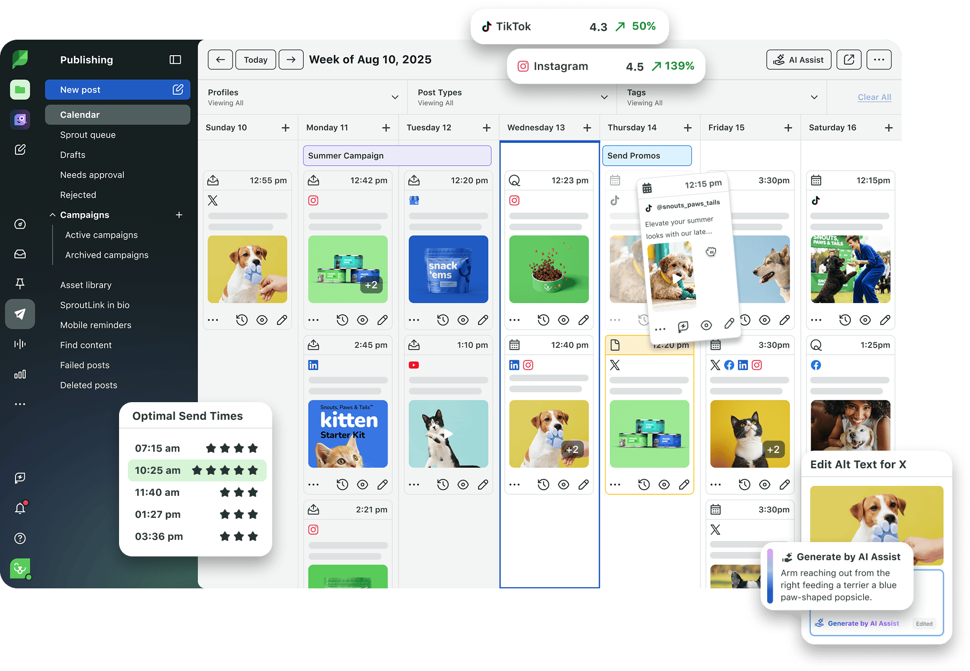The width and height of the screenshot is (970, 671).
Task: Add a post on Wednesday 13
Action: [587, 128]
